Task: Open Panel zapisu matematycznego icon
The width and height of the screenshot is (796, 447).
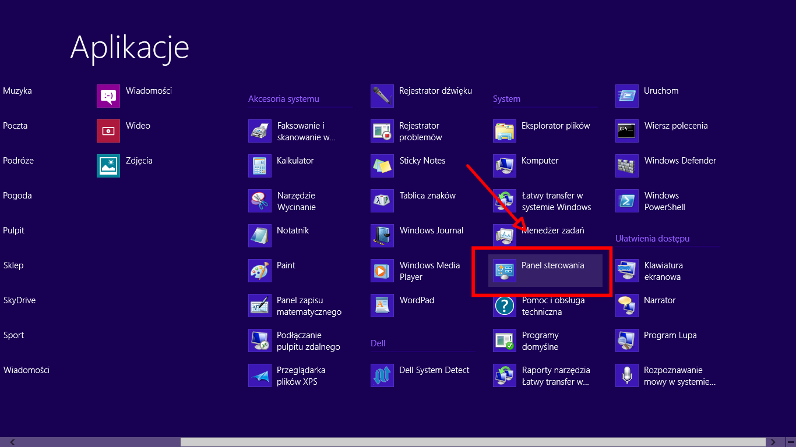Action: click(x=260, y=306)
